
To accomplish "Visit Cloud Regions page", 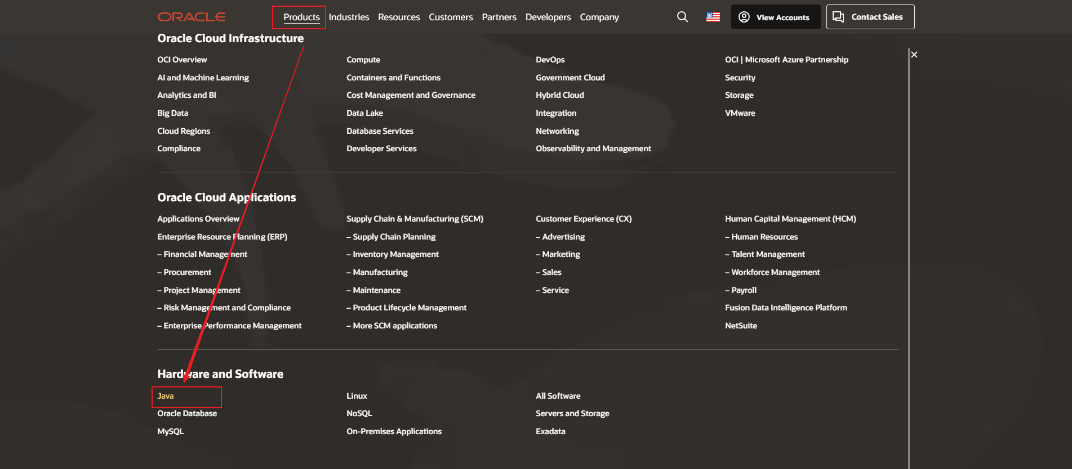I will pyautogui.click(x=184, y=131).
